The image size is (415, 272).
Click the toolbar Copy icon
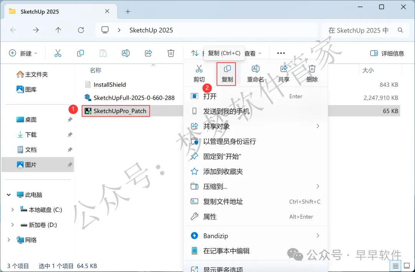[80, 53]
